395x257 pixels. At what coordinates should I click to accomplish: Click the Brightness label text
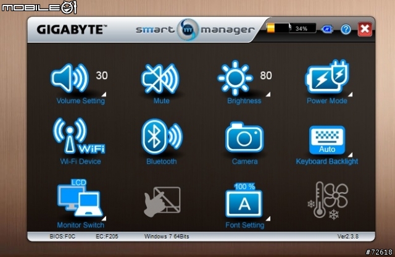tap(244, 101)
